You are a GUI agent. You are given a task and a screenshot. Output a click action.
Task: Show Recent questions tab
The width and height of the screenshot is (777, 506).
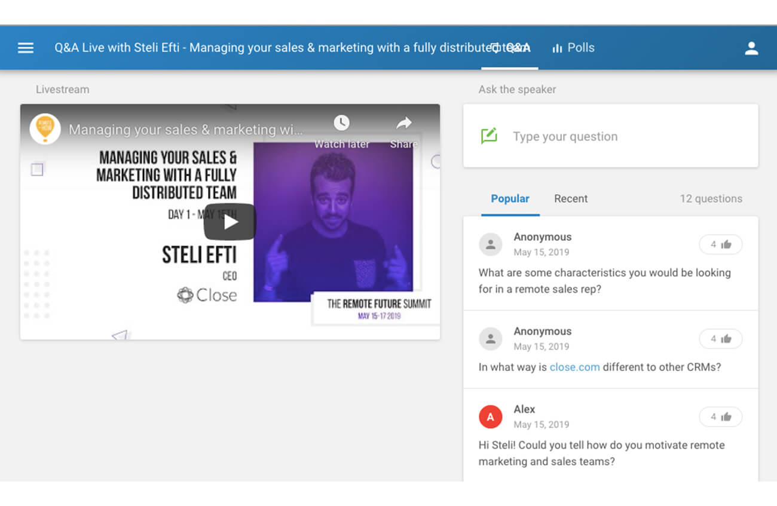click(x=570, y=199)
